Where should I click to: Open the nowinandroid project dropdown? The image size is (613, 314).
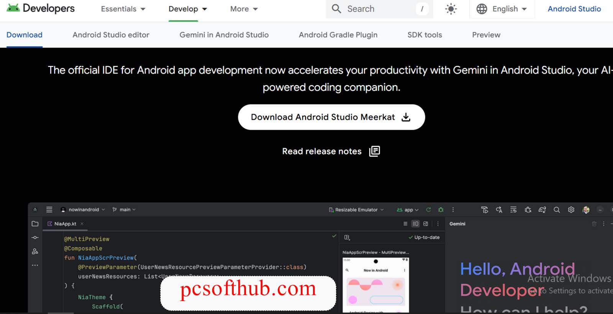[x=83, y=209]
